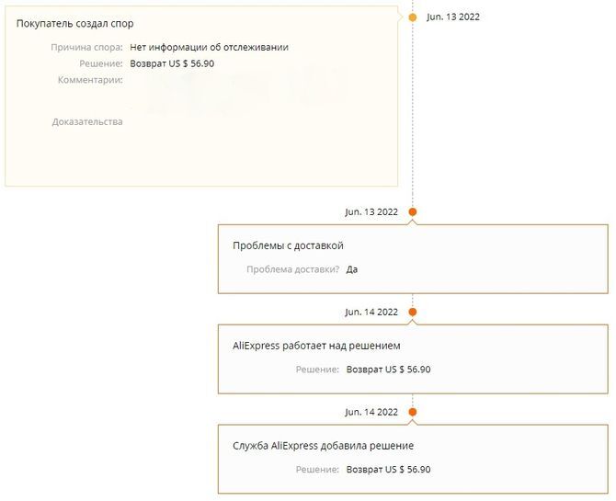Image resolution: width=616 pixels, height=501 pixels.
Task: Click the date beside the yellow timeline dot
Action: tap(453, 17)
